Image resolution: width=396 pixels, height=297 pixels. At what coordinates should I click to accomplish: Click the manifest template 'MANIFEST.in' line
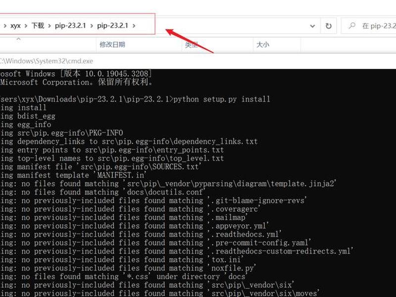click(73, 175)
